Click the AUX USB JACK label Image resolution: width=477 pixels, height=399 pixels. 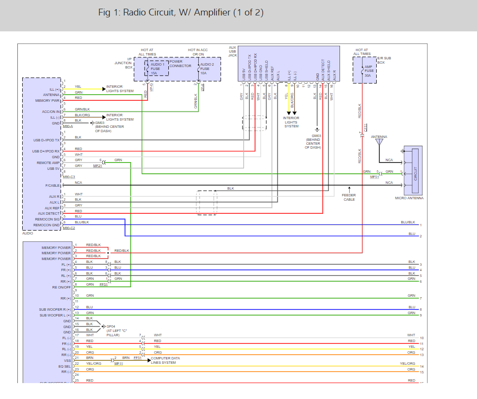(x=232, y=52)
